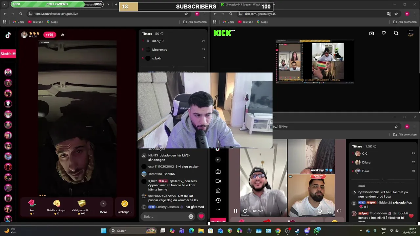Image resolution: width=420 pixels, height=236 pixels.
Task: Open Discord from the taskbar
Action: point(307,231)
